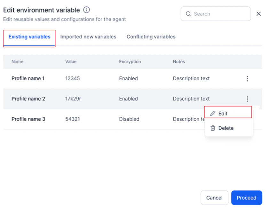The height and width of the screenshot is (210, 269).
Task: Click the trash icon next to Delete
Action: pos(213,128)
